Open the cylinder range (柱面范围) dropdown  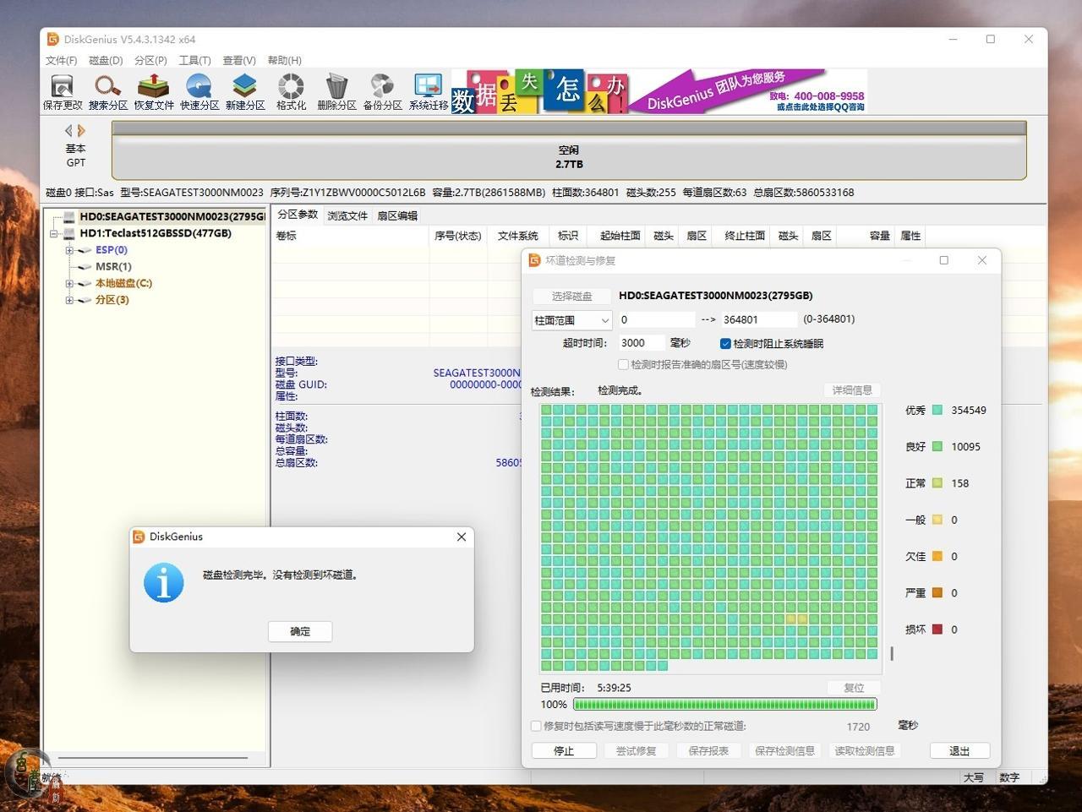(x=571, y=320)
